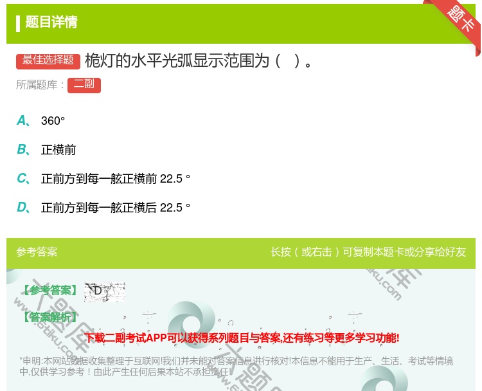Click the 申明 disclaimer text

tap(236, 367)
